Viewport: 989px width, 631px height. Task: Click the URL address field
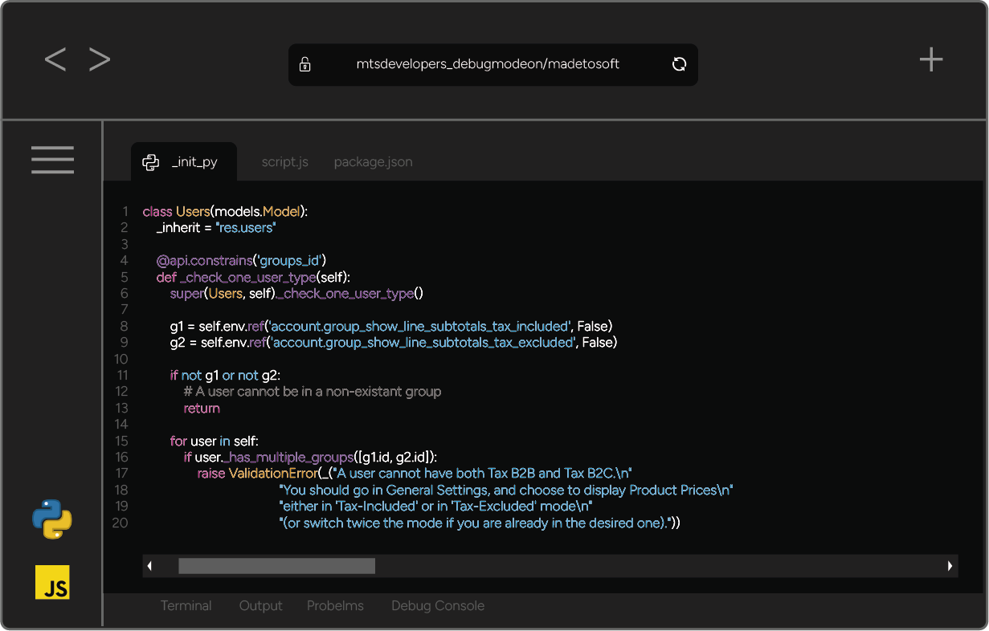pos(488,65)
